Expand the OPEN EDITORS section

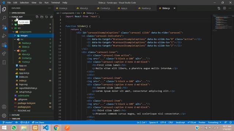point(18,13)
